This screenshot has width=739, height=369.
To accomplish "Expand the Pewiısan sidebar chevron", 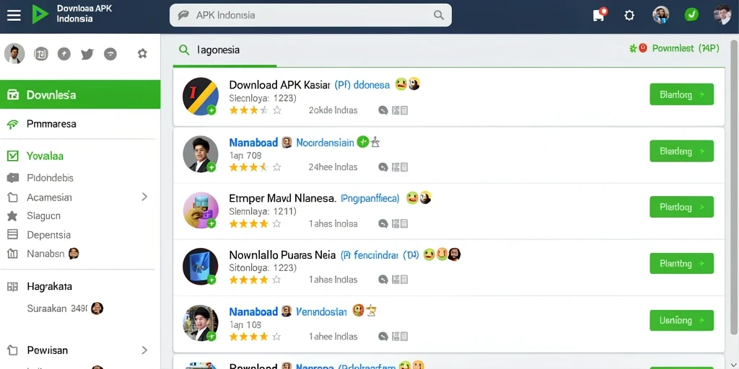I will (144, 350).
